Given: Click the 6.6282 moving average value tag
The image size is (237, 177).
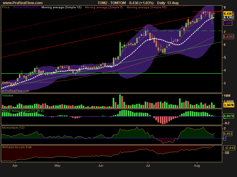Looking at the screenshot, I should 229,37.
